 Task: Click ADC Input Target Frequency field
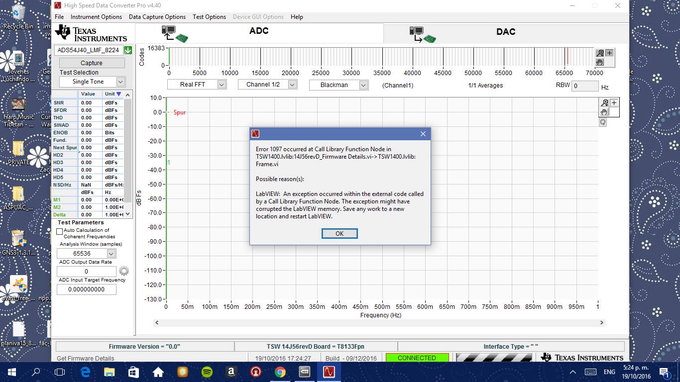point(87,289)
